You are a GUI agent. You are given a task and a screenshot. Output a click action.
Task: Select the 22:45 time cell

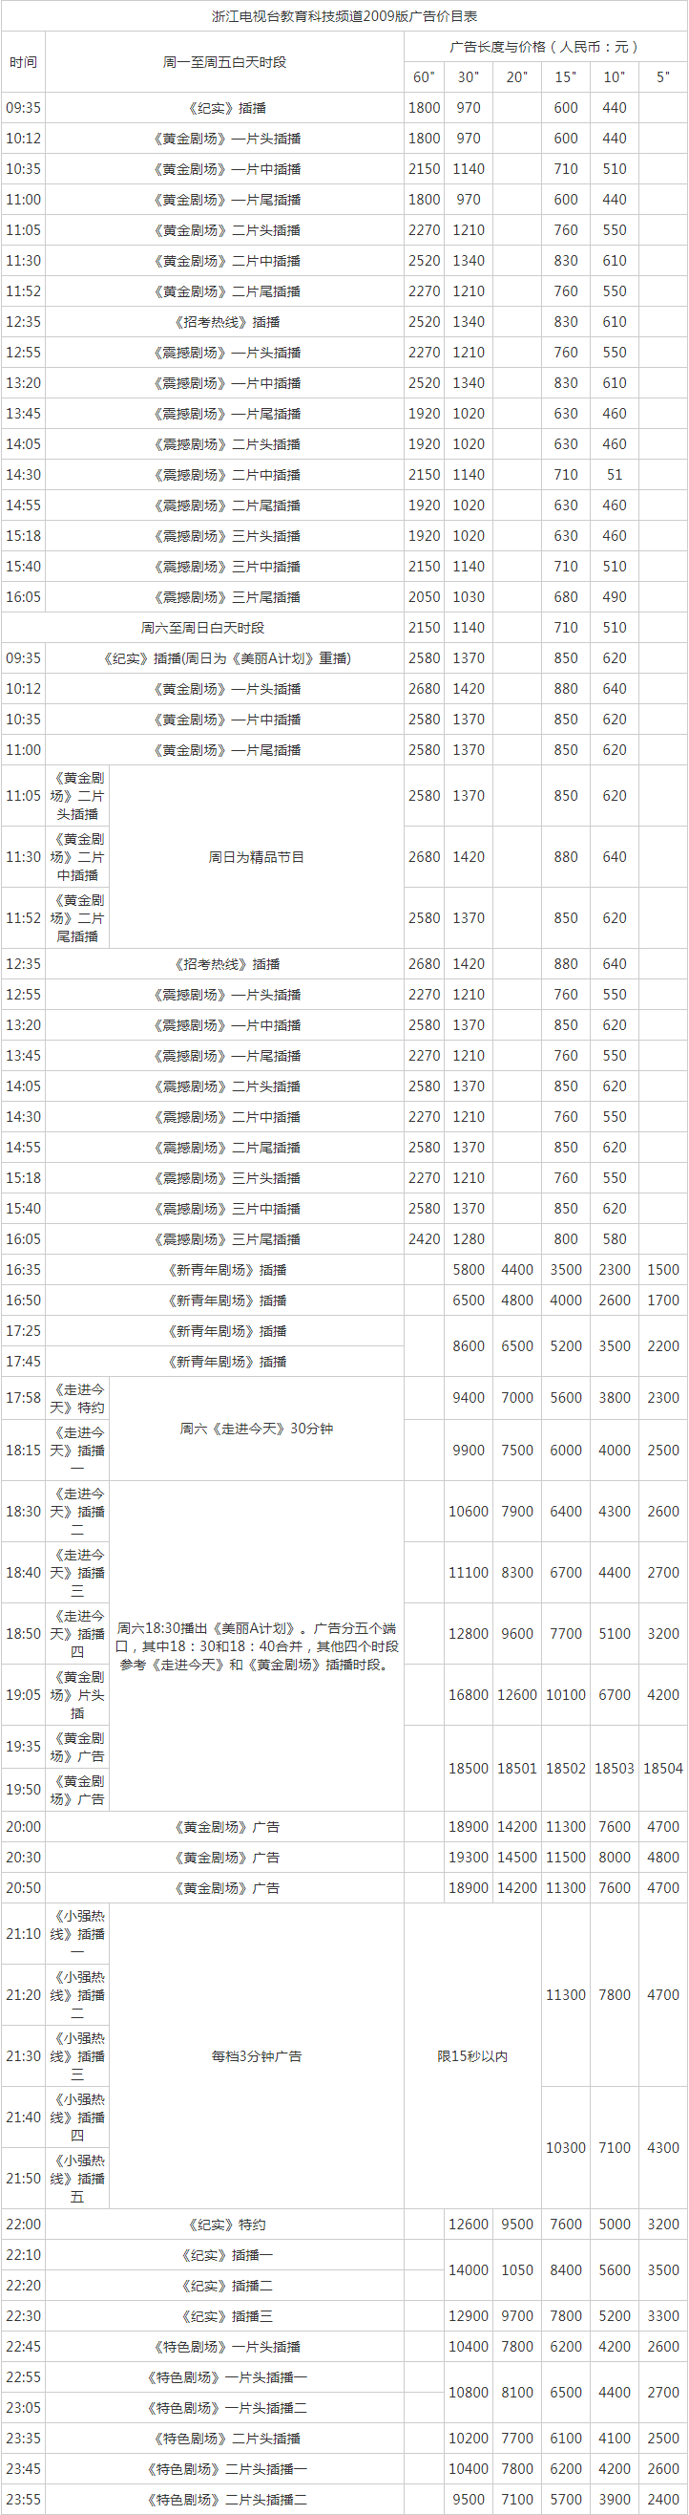tap(24, 2346)
